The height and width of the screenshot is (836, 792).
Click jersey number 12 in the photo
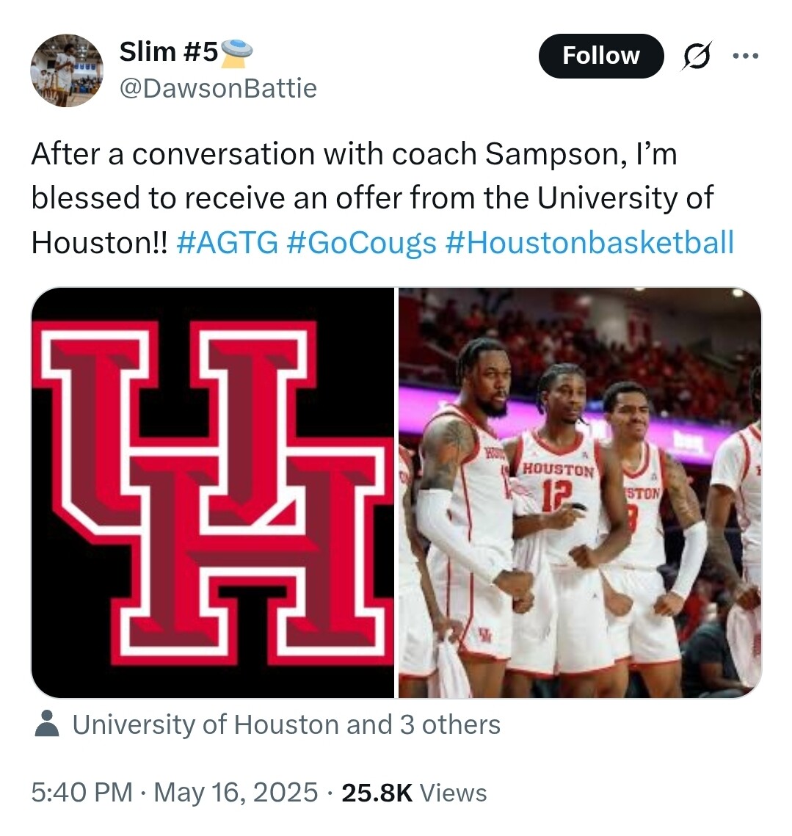(557, 495)
